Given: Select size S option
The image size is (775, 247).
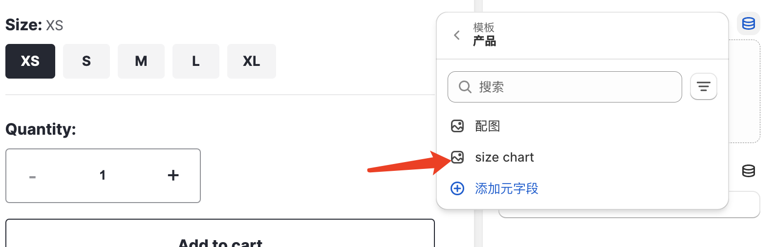Looking at the screenshot, I should (86, 61).
